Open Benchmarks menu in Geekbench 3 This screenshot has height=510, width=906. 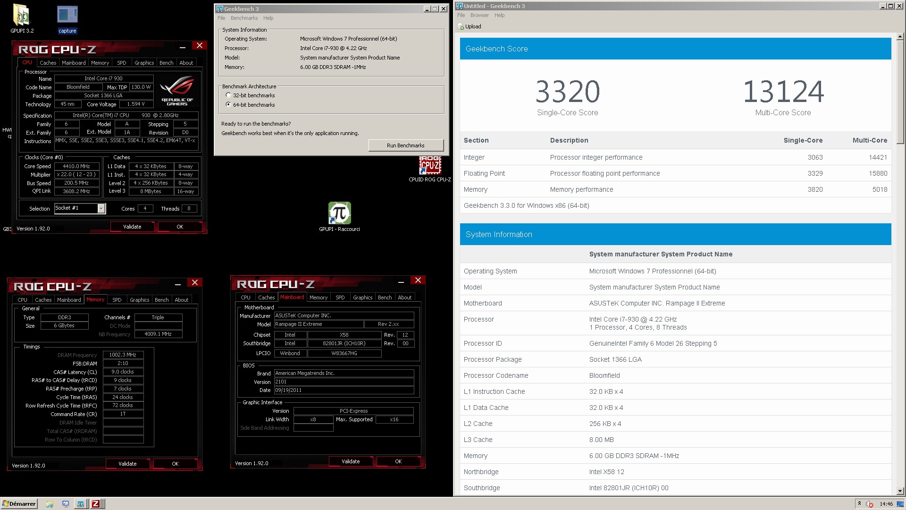tap(244, 18)
